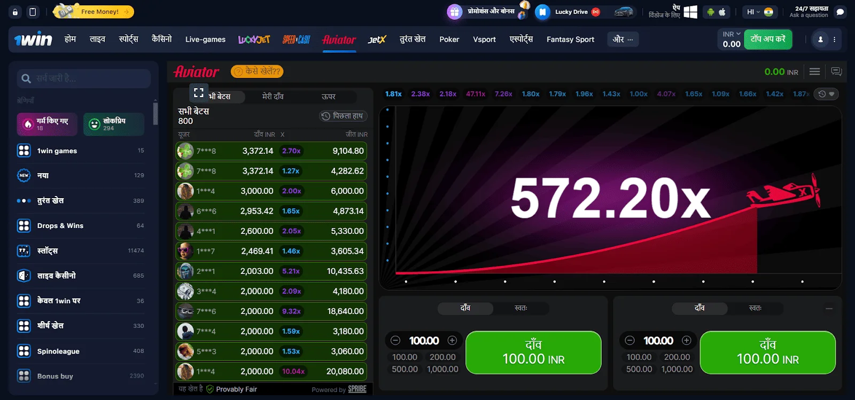Image resolution: width=855 pixels, height=400 pixels.
Task: Click the fullscreen icon above bets panel
Action: [199, 92]
